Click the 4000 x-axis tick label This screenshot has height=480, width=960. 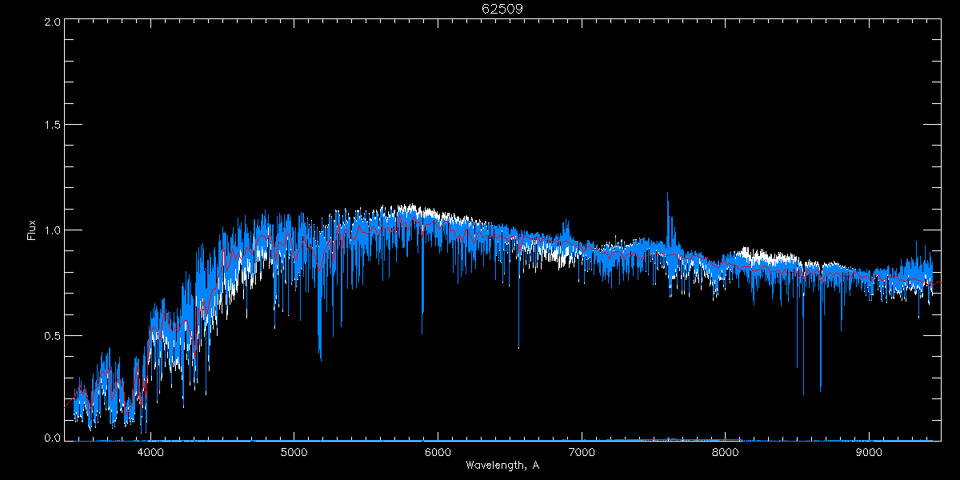[150, 452]
